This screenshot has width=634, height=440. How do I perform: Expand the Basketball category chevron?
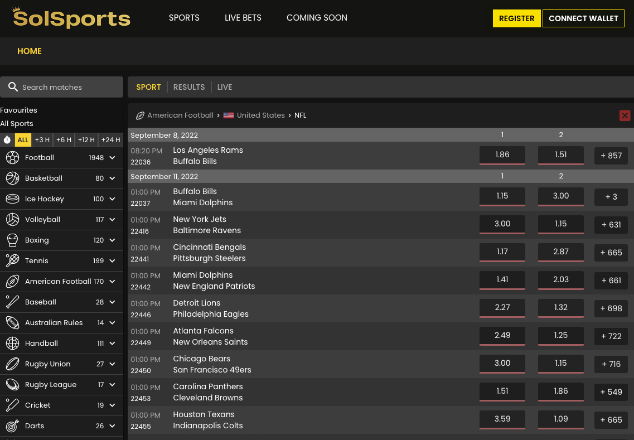tap(113, 178)
